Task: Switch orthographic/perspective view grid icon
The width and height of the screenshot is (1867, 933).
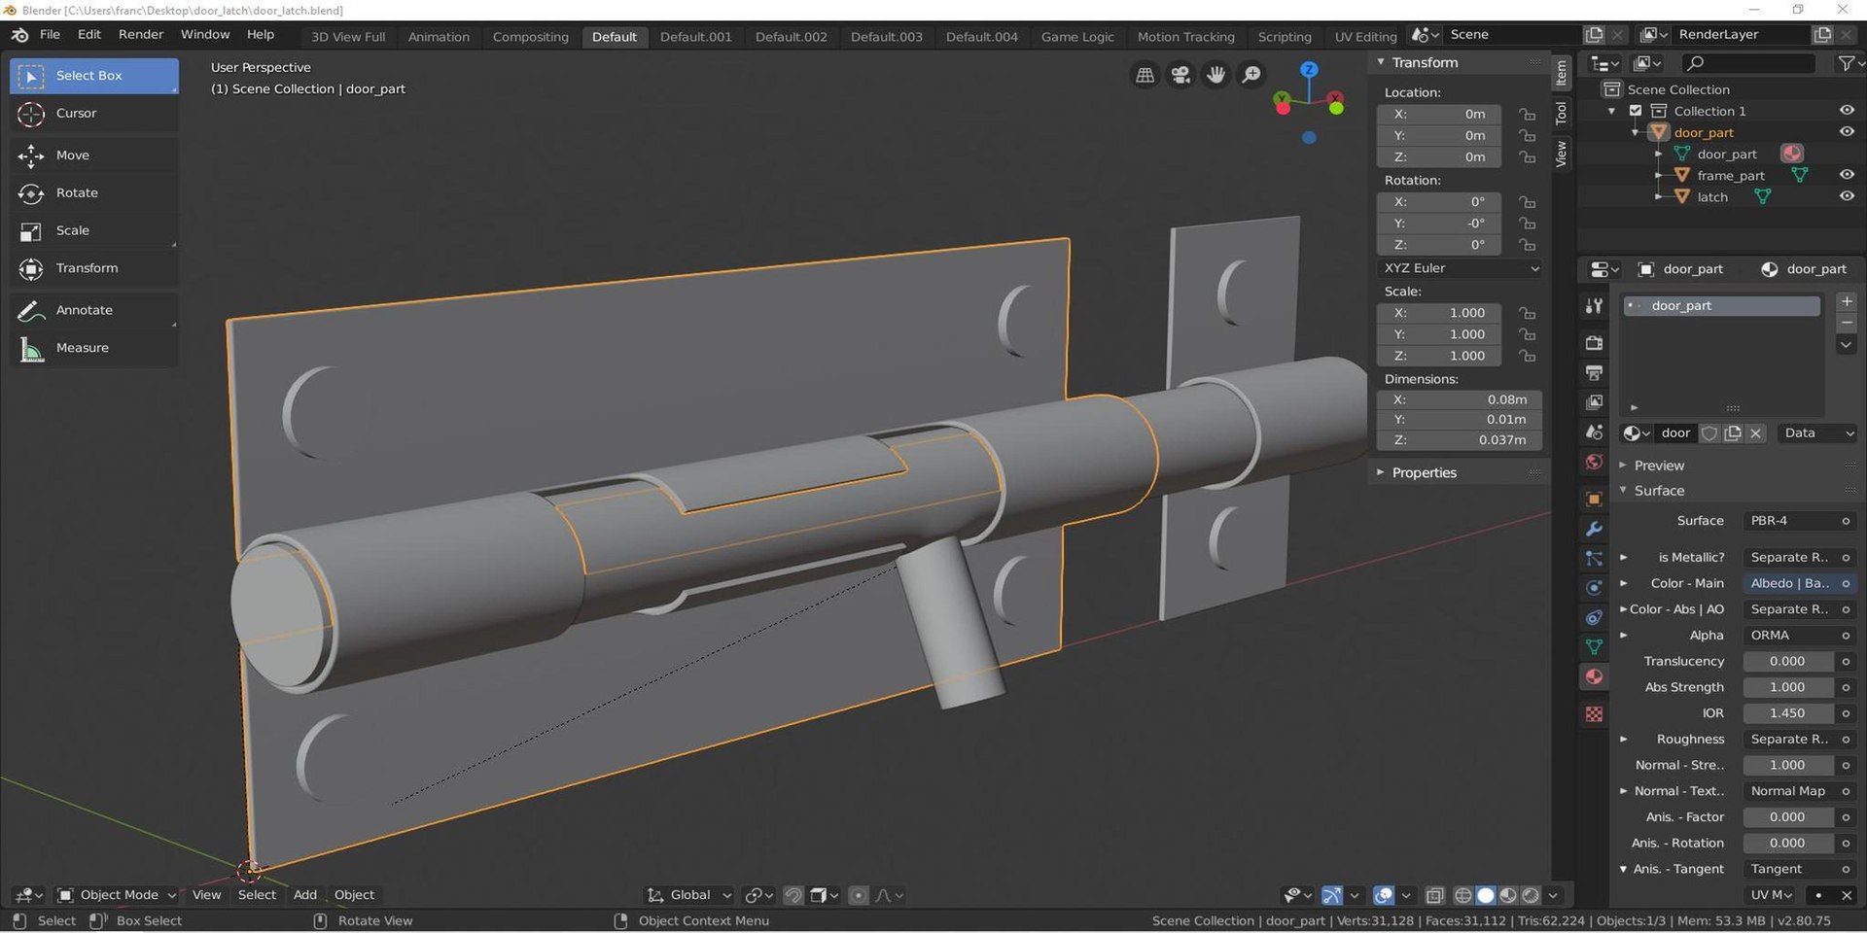Action: 1145,75
